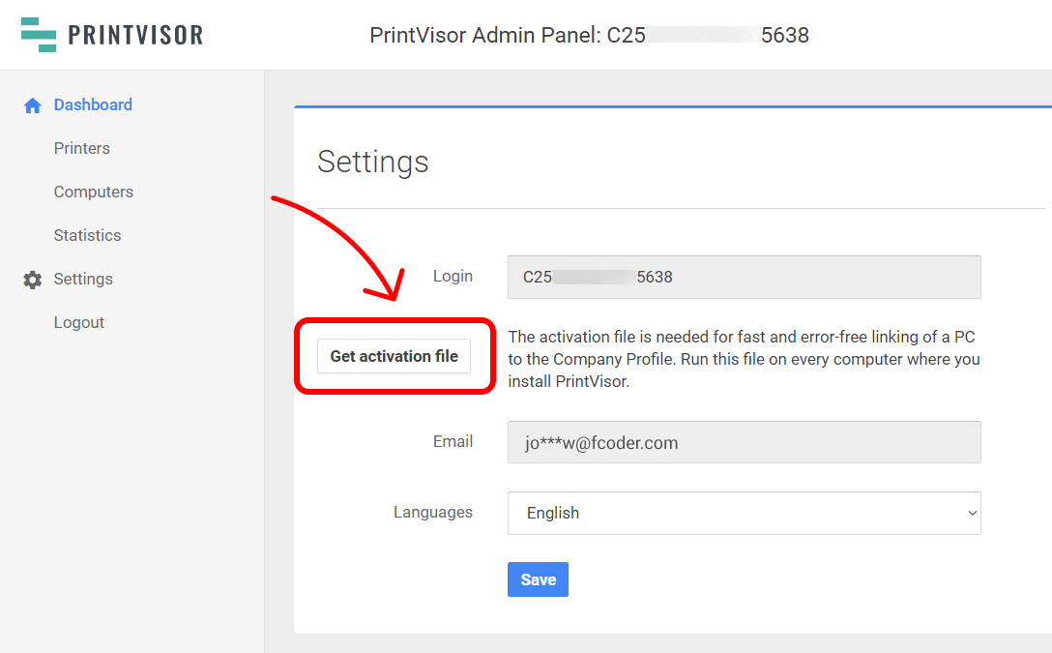This screenshot has height=653, width=1052.
Task: Open the Dashboard page in sidebar
Action: [x=93, y=104]
